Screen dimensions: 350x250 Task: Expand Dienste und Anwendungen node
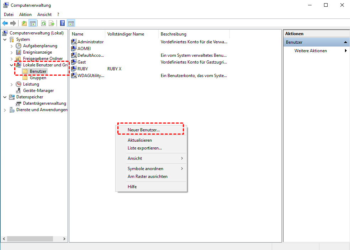pos(5,110)
